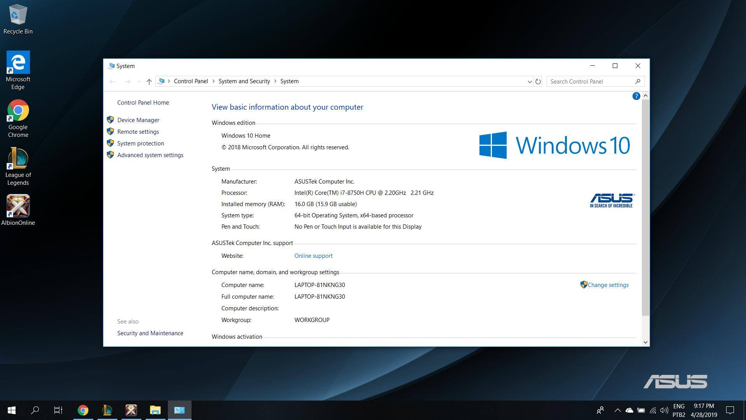This screenshot has width=746, height=420.
Task: Click the blue help question mark icon
Action: click(x=636, y=96)
